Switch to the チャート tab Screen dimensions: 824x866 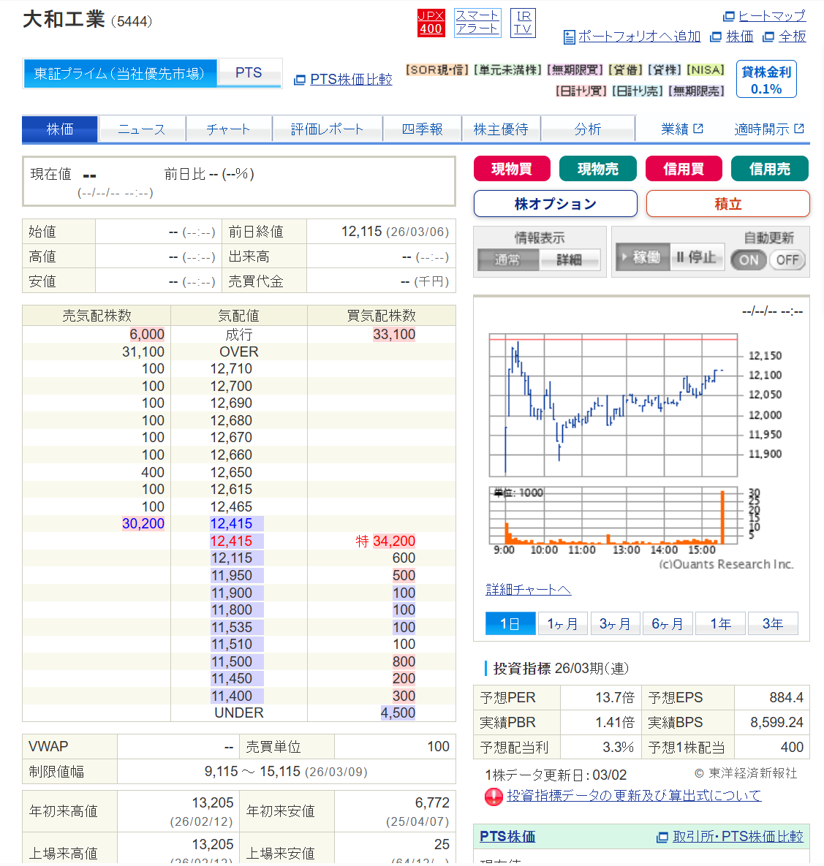(228, 129)
